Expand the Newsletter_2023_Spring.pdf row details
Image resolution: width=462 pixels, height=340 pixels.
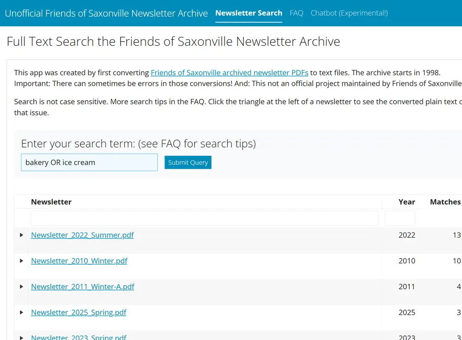pos(21,337)
